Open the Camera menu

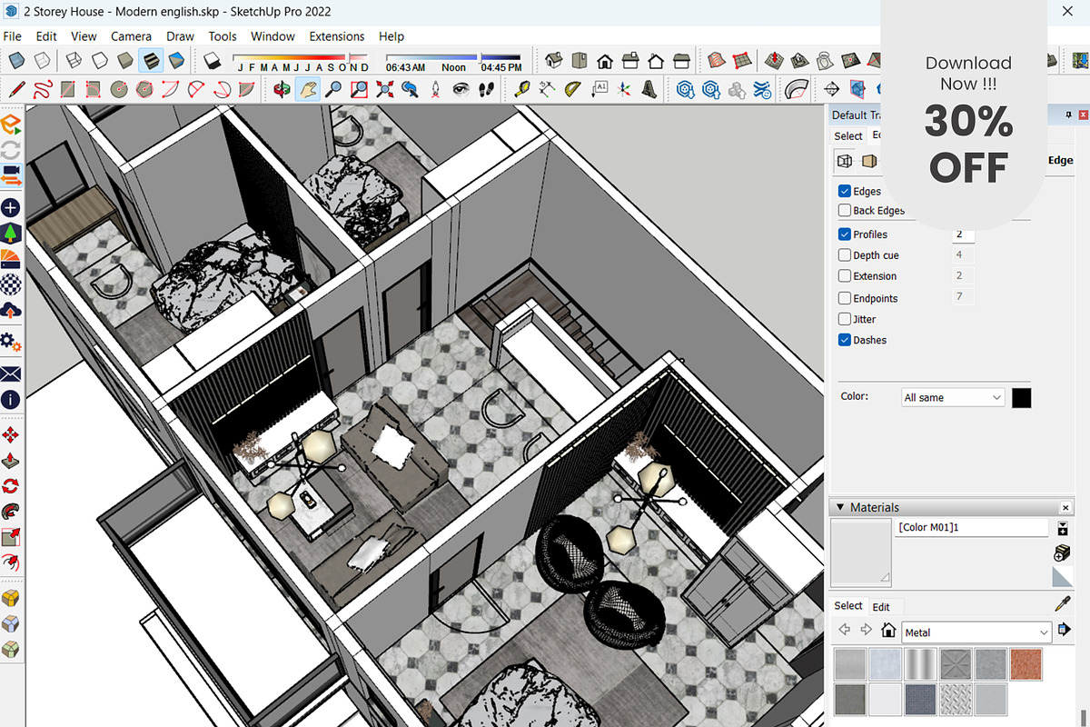point(131,36)
